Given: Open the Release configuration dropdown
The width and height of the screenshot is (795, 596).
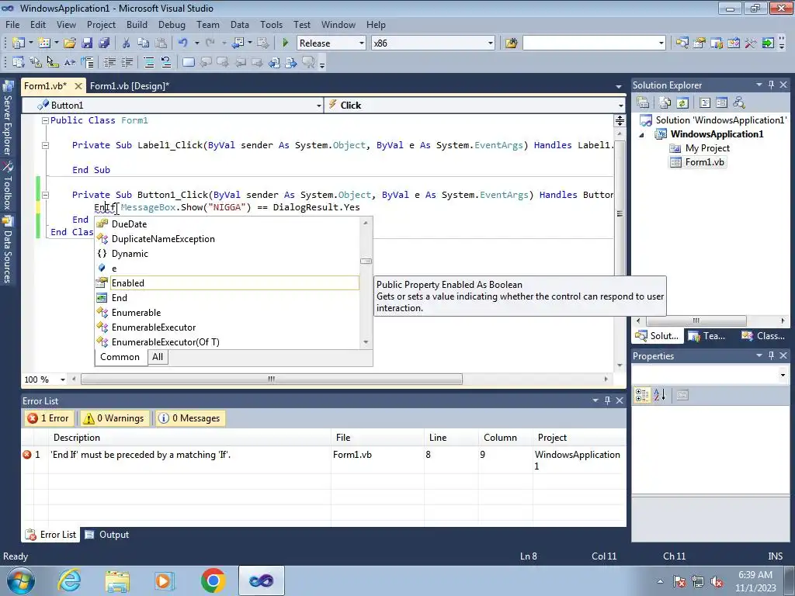Looking at the screenshot, I should tap(362, 43).
